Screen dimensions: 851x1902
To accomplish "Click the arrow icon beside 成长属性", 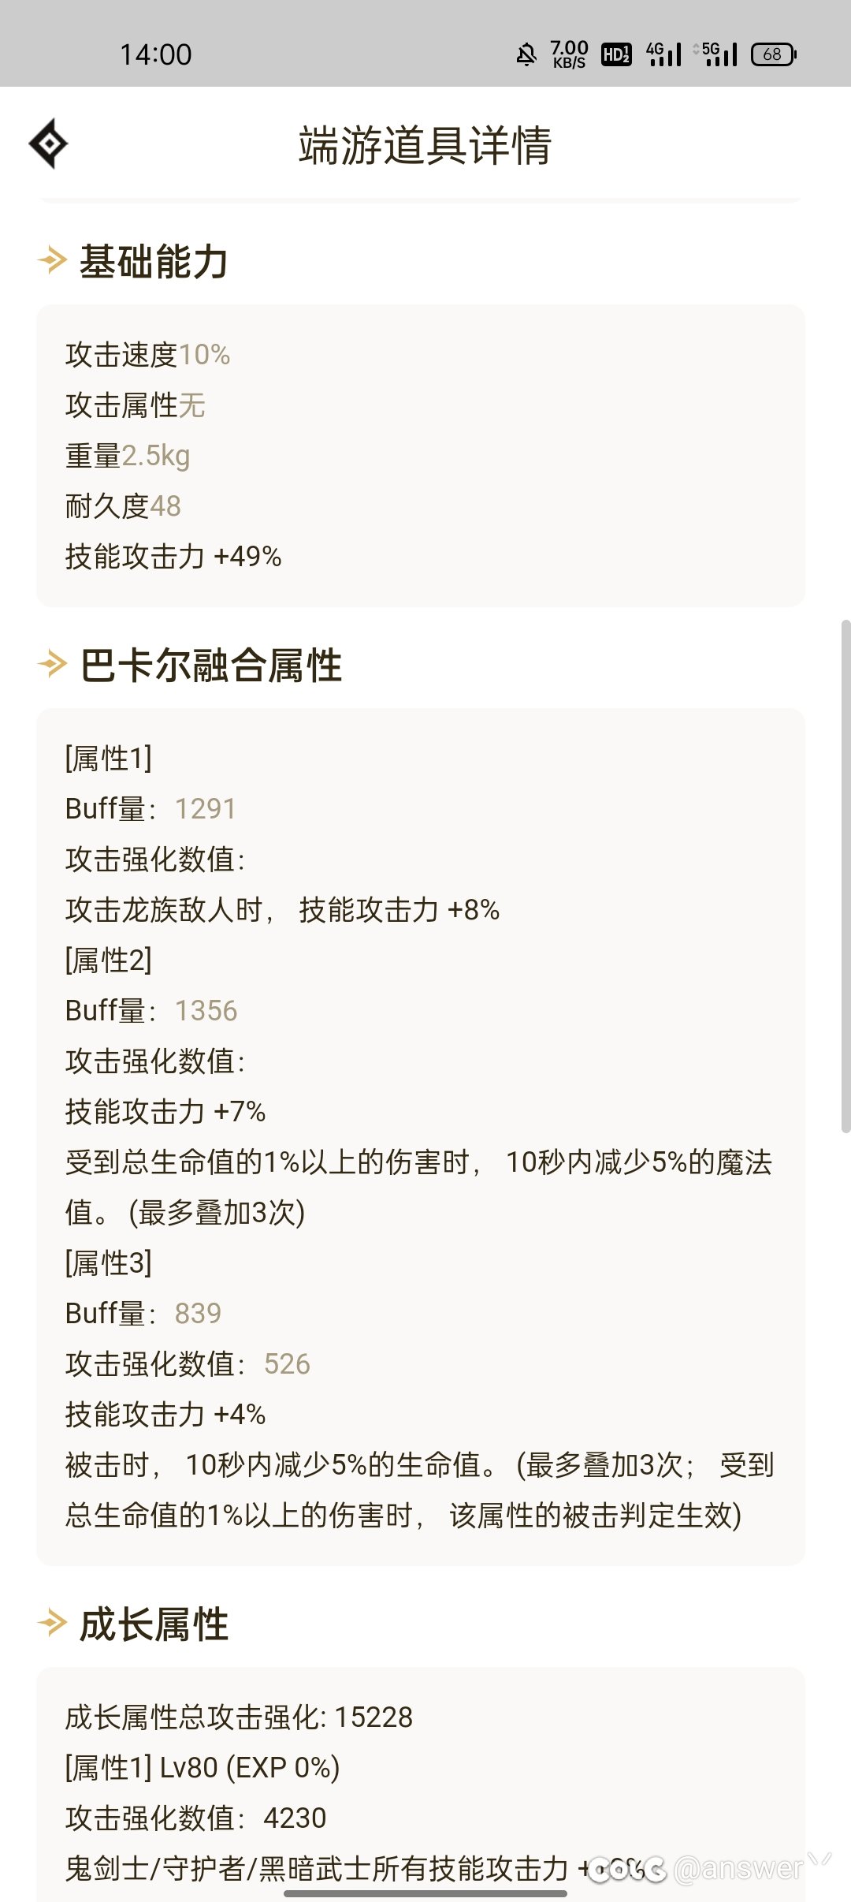I will tap(52, 1623).
